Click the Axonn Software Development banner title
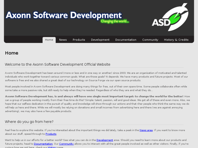This screenshot has width=198, height=148. 64,15
